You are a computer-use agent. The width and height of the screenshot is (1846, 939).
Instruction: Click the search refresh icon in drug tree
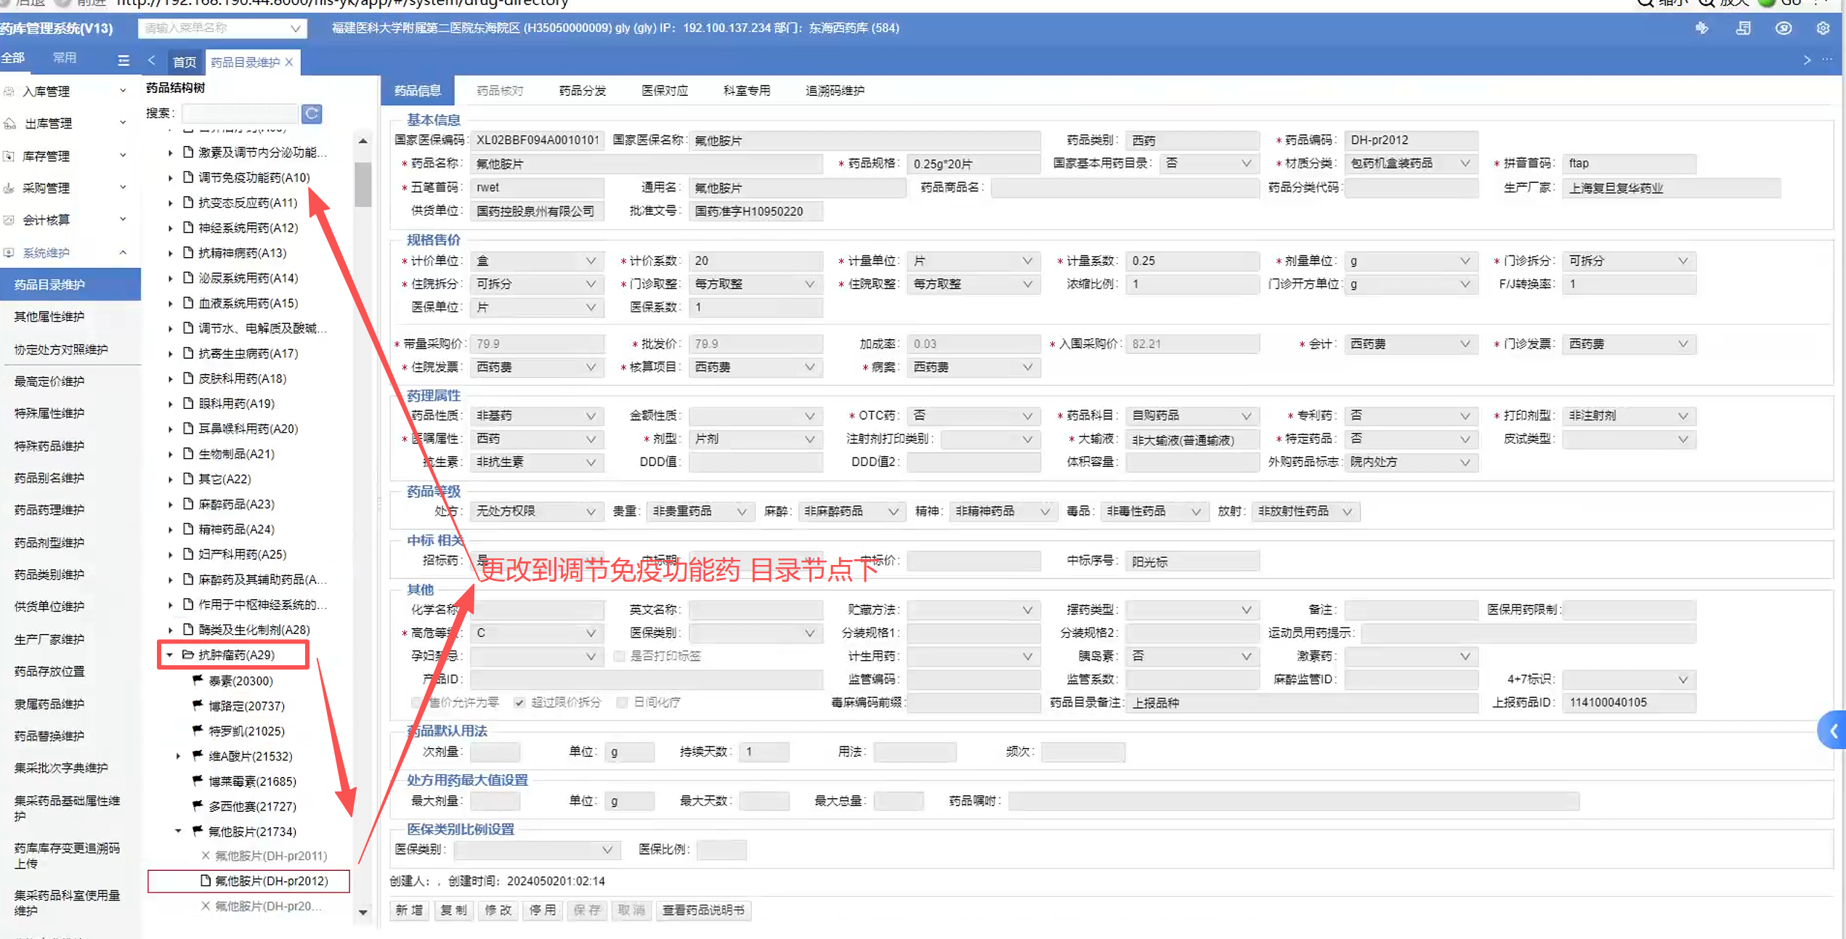312,113
